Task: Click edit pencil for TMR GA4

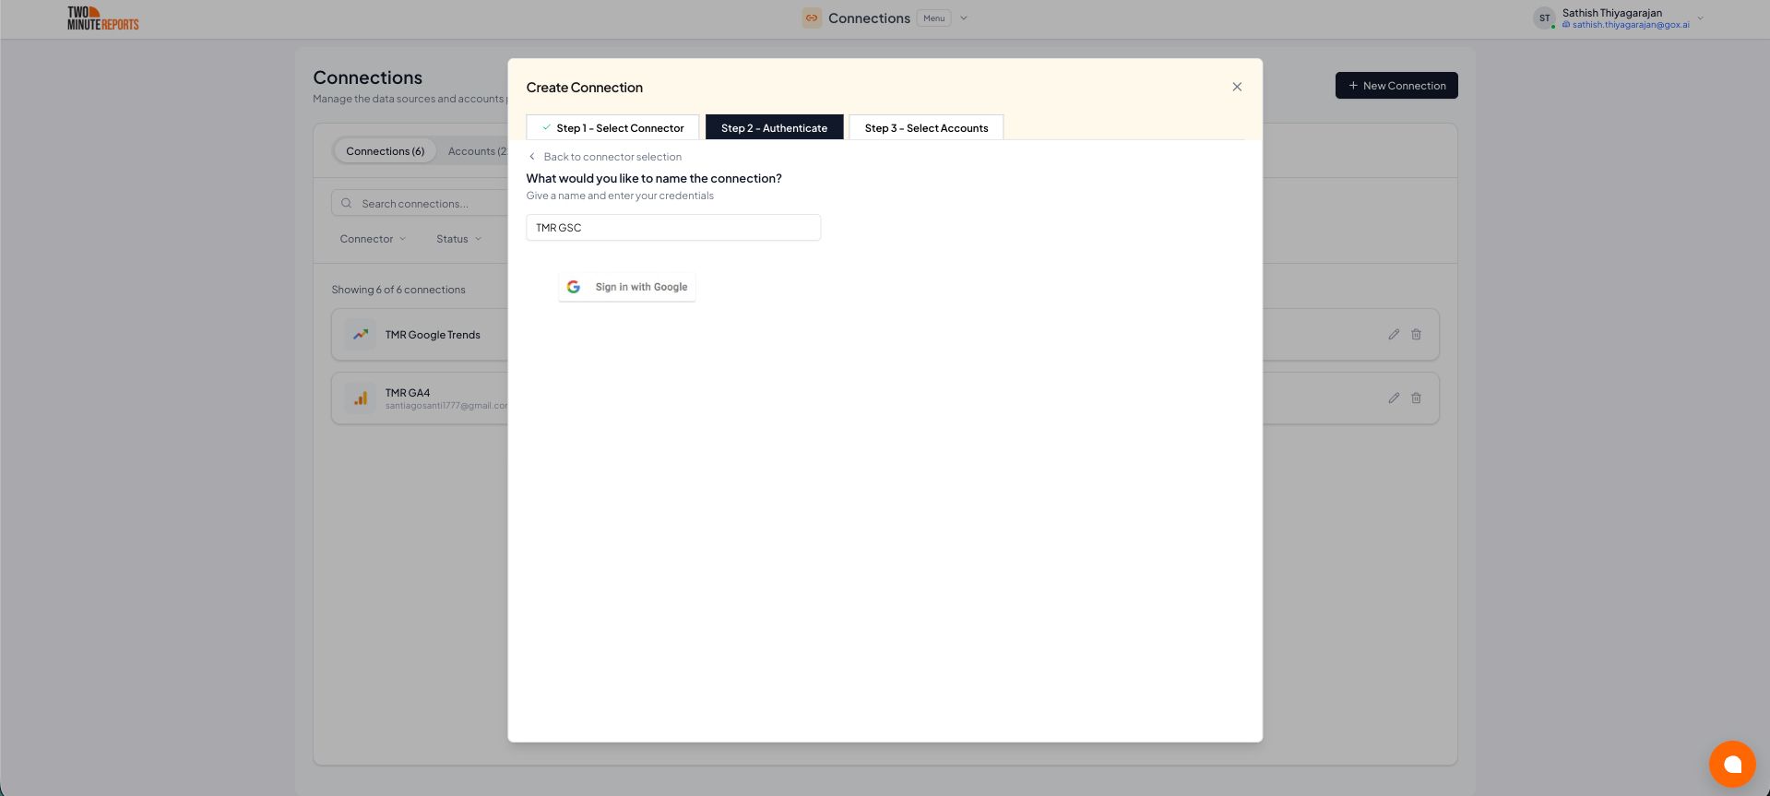Action: (1394, 398)
